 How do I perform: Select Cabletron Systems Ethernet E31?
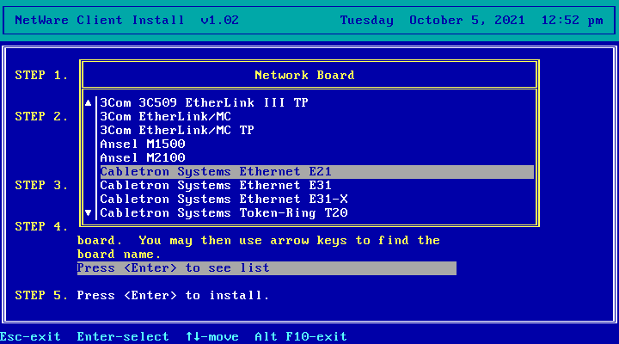[x=317, y=186]
